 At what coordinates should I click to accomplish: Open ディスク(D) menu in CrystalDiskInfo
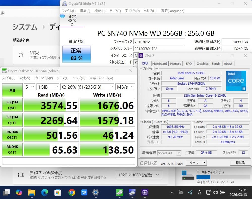click(132, 11)
